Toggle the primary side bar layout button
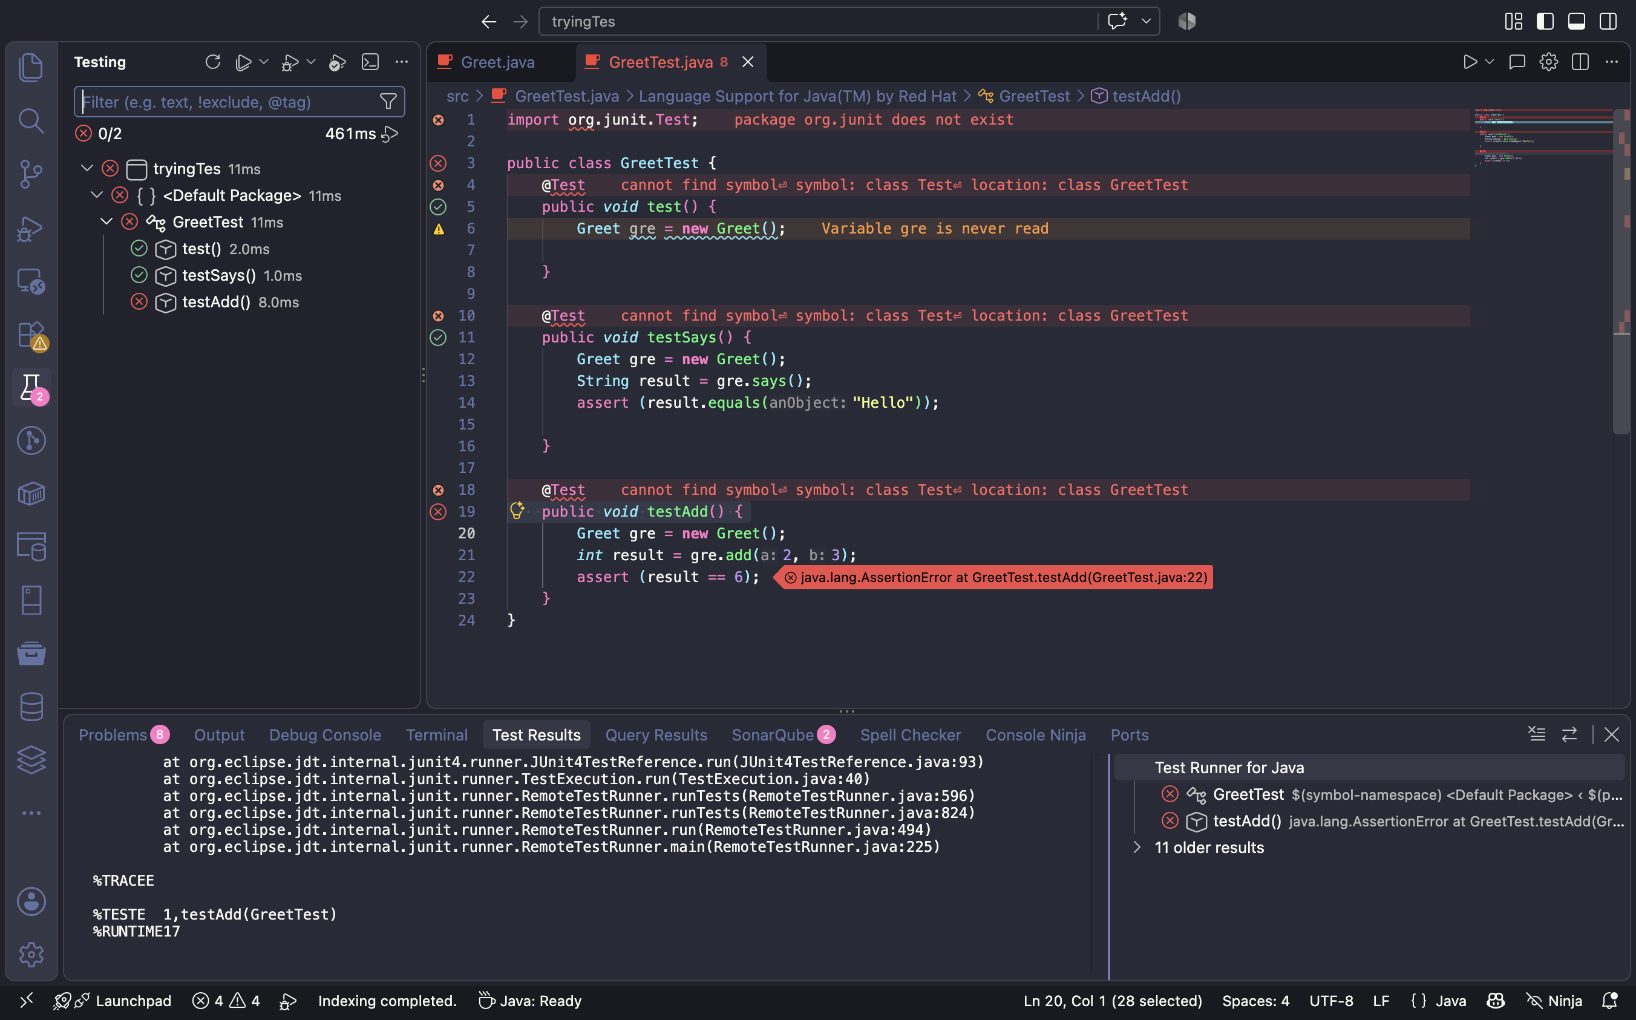The image size is (1636, 1020). click(x=1545, y=22)
